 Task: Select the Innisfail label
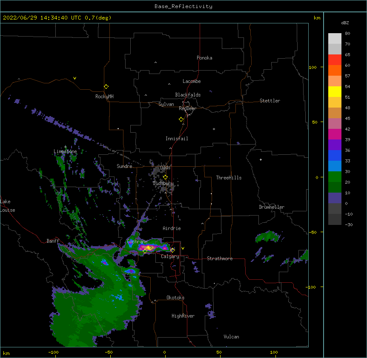[177, 139]
